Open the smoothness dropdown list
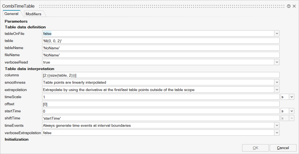299x154 pixels. point(277,82)
